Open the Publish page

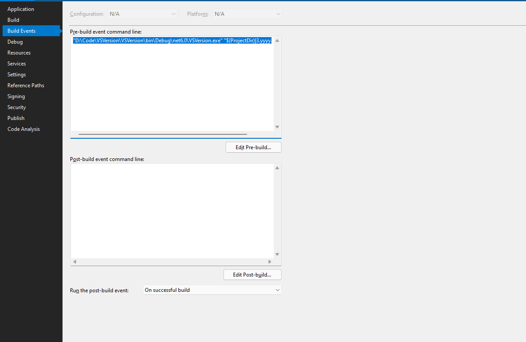[15, 118]
